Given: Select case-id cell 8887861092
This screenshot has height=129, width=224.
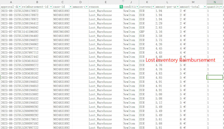Looking at the screenshot, I should [x=63, y=32].
